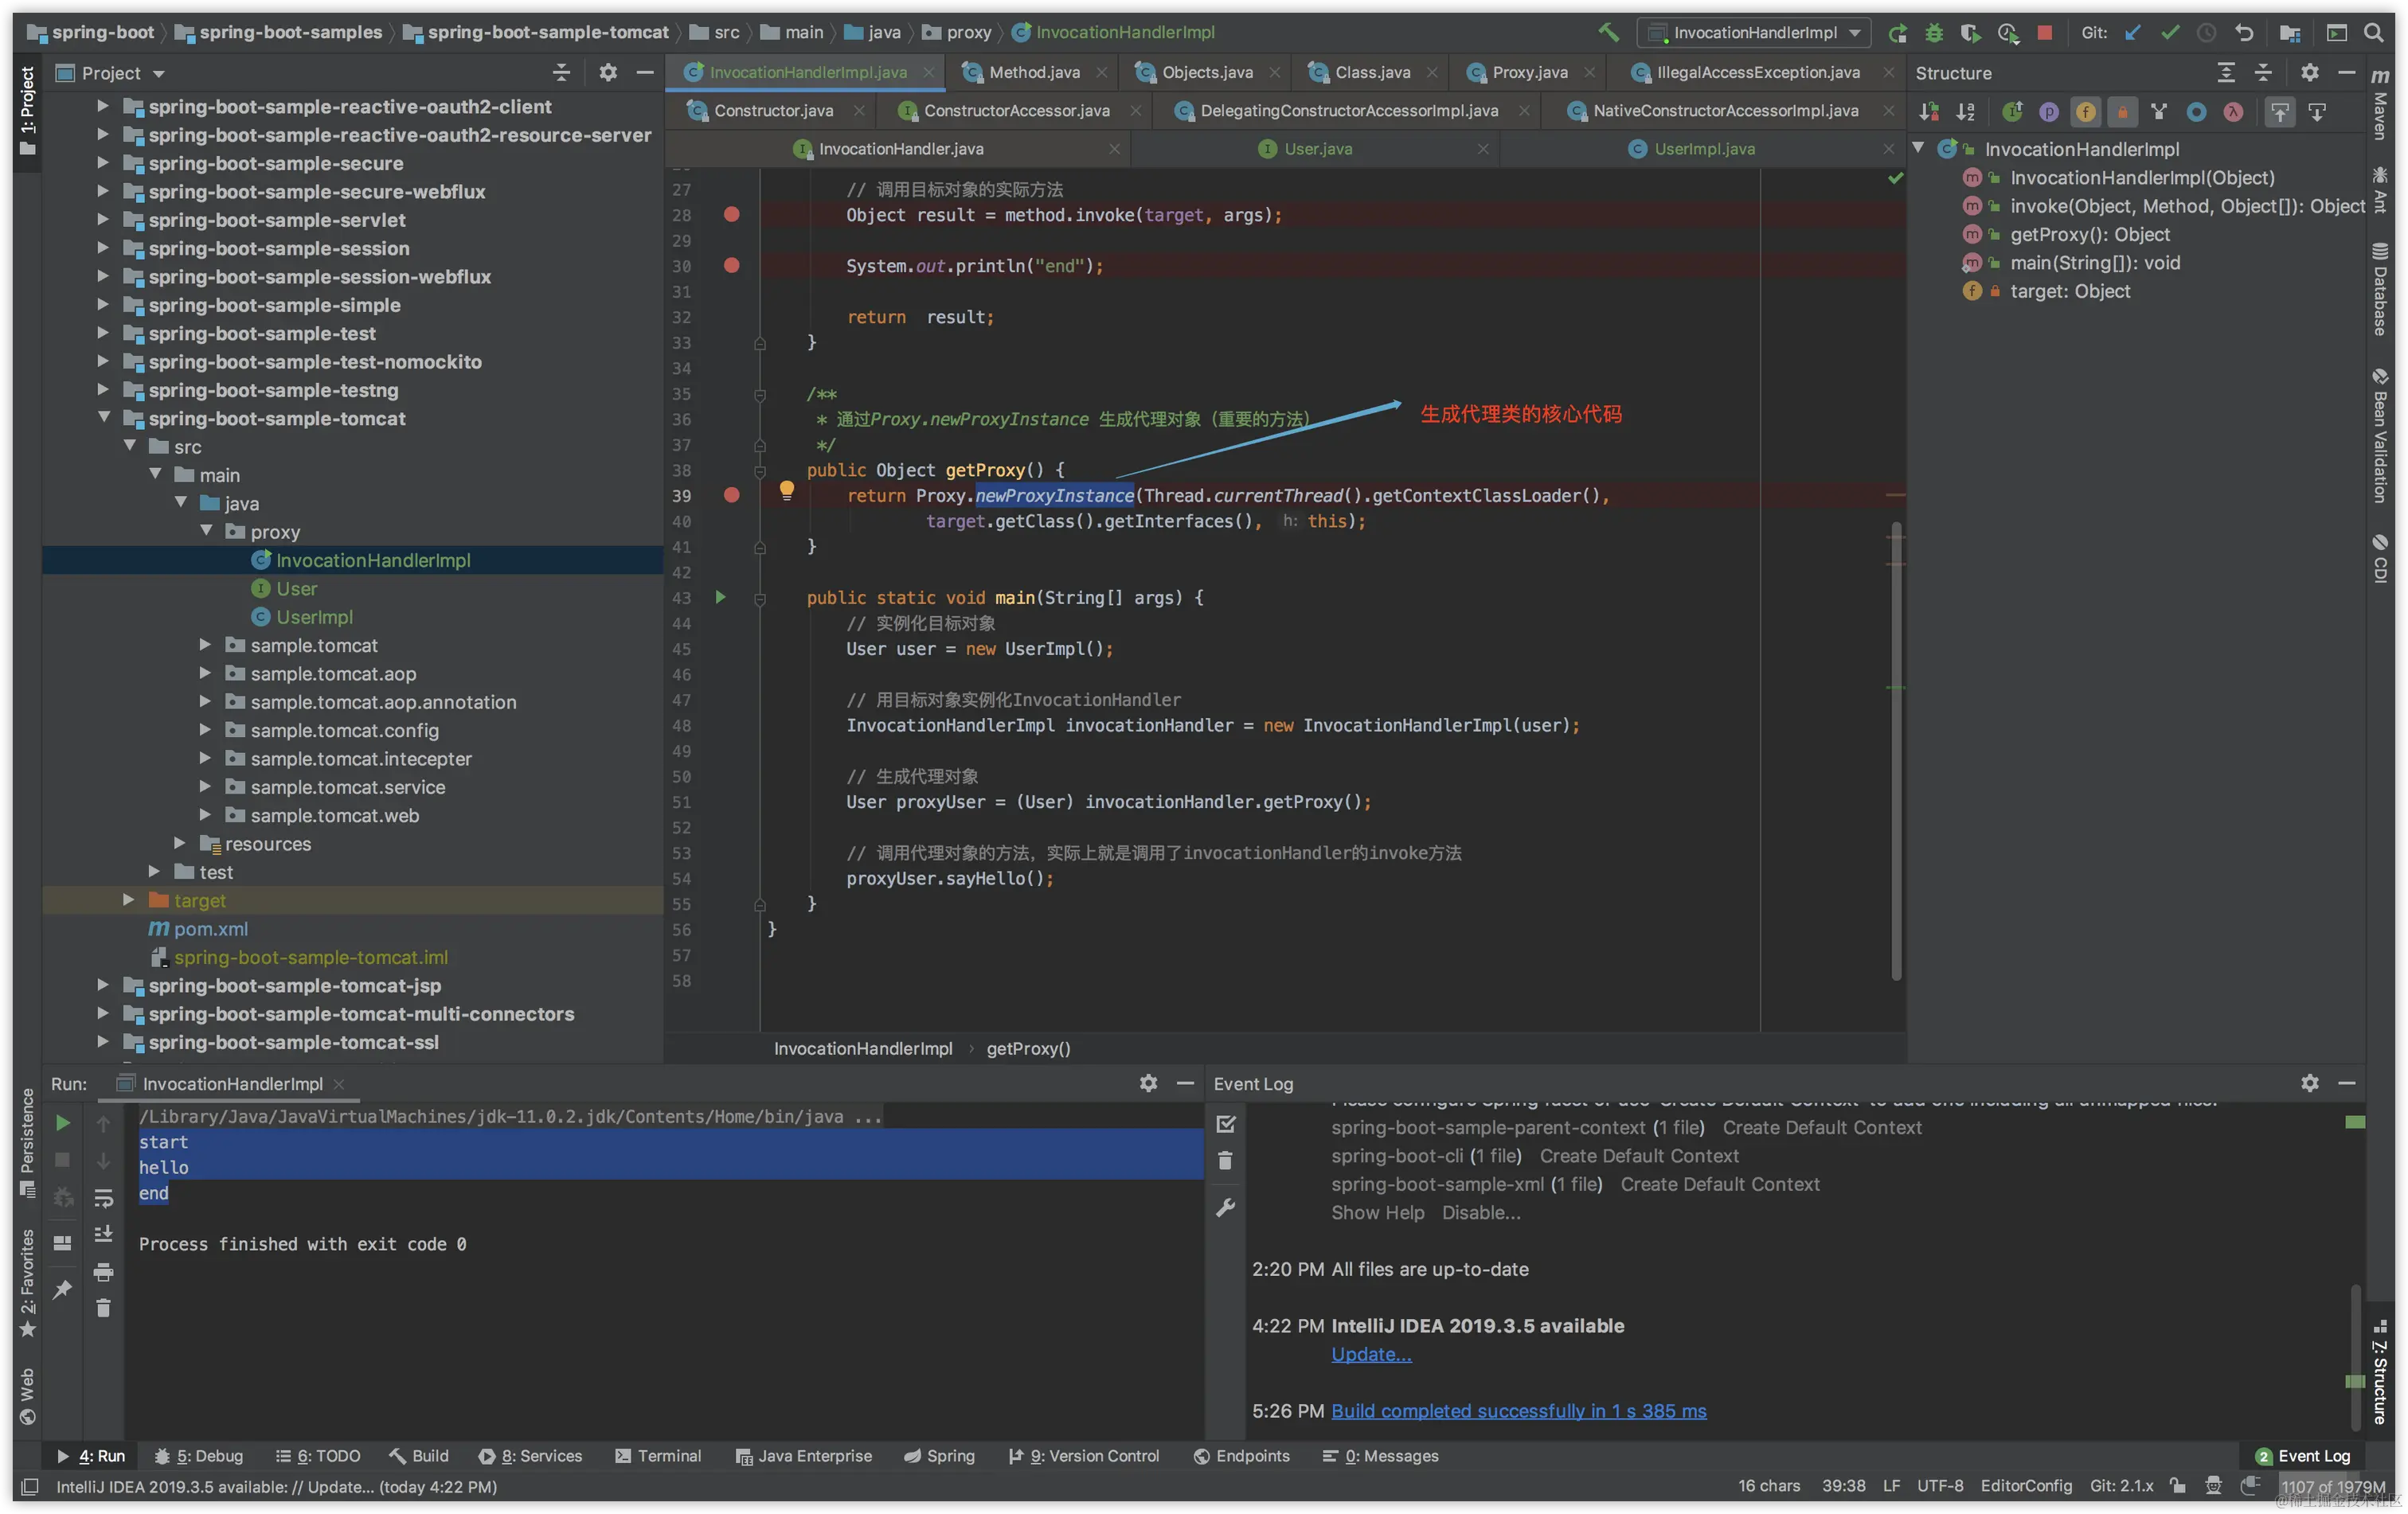Toggle Show Lambdas filter in Structure
Screen dimensions: 2408x1514
pos(2232,112)
